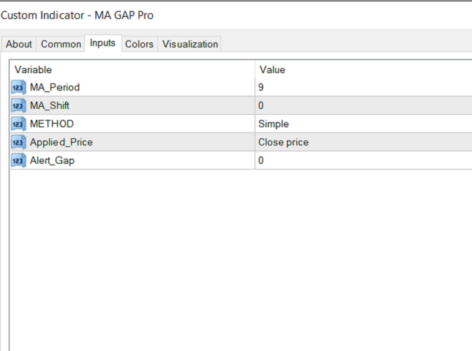This screenshot has width=472, height=351.
Task: Select the Applied_Price variable row label
Action: click(61, 143)
